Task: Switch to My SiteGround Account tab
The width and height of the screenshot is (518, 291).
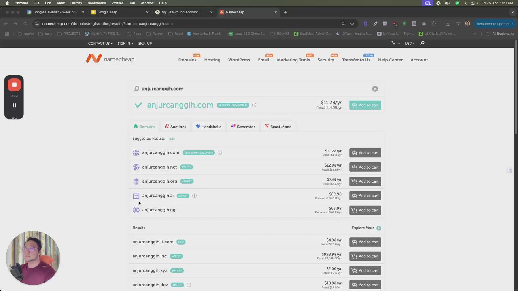Action: (x=184, y=12)
